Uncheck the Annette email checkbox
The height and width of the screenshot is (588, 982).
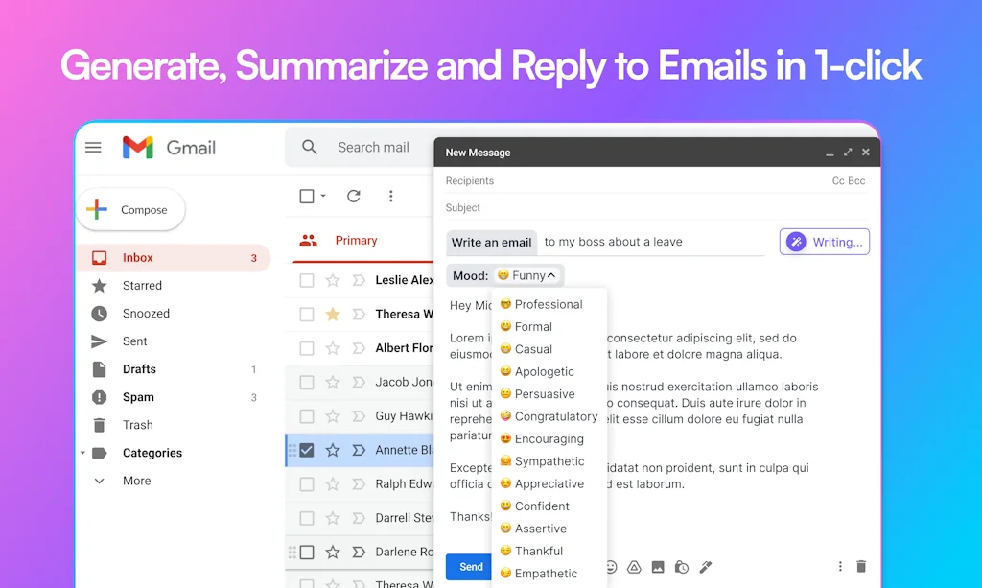pos(307,450)
